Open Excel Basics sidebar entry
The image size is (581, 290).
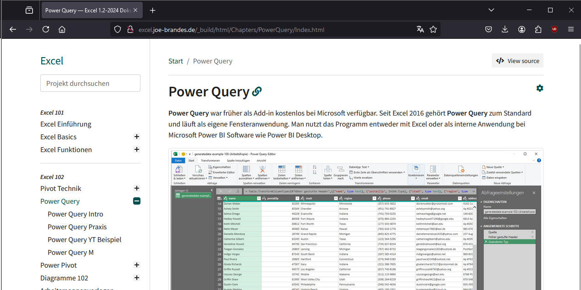[x=59, y=137]
